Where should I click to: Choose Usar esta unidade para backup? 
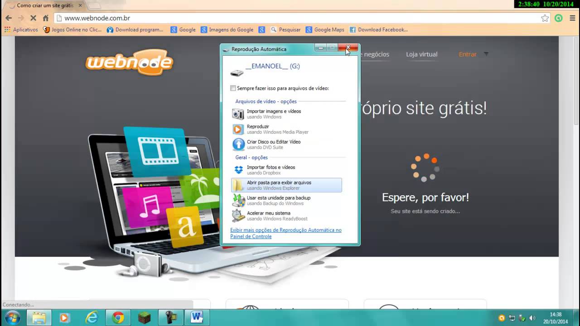coord(286,201)
